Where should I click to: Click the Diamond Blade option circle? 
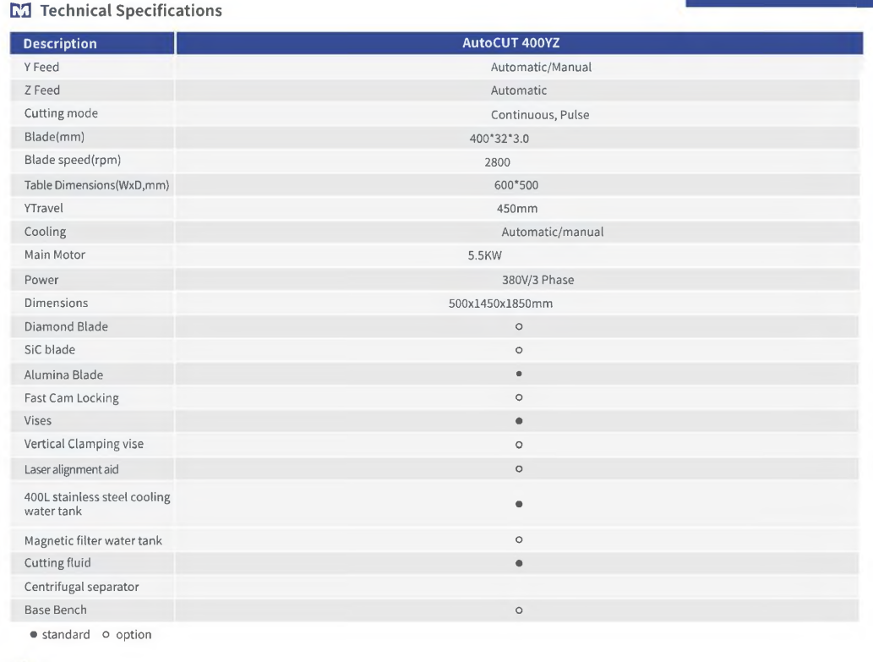[x=519, y=327]
